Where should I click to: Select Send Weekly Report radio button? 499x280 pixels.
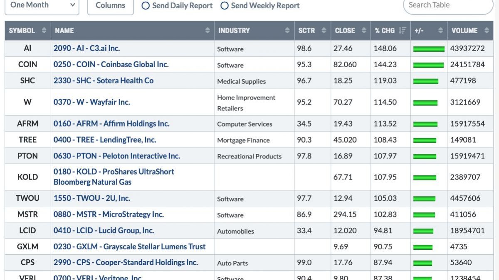click(224, 6)
